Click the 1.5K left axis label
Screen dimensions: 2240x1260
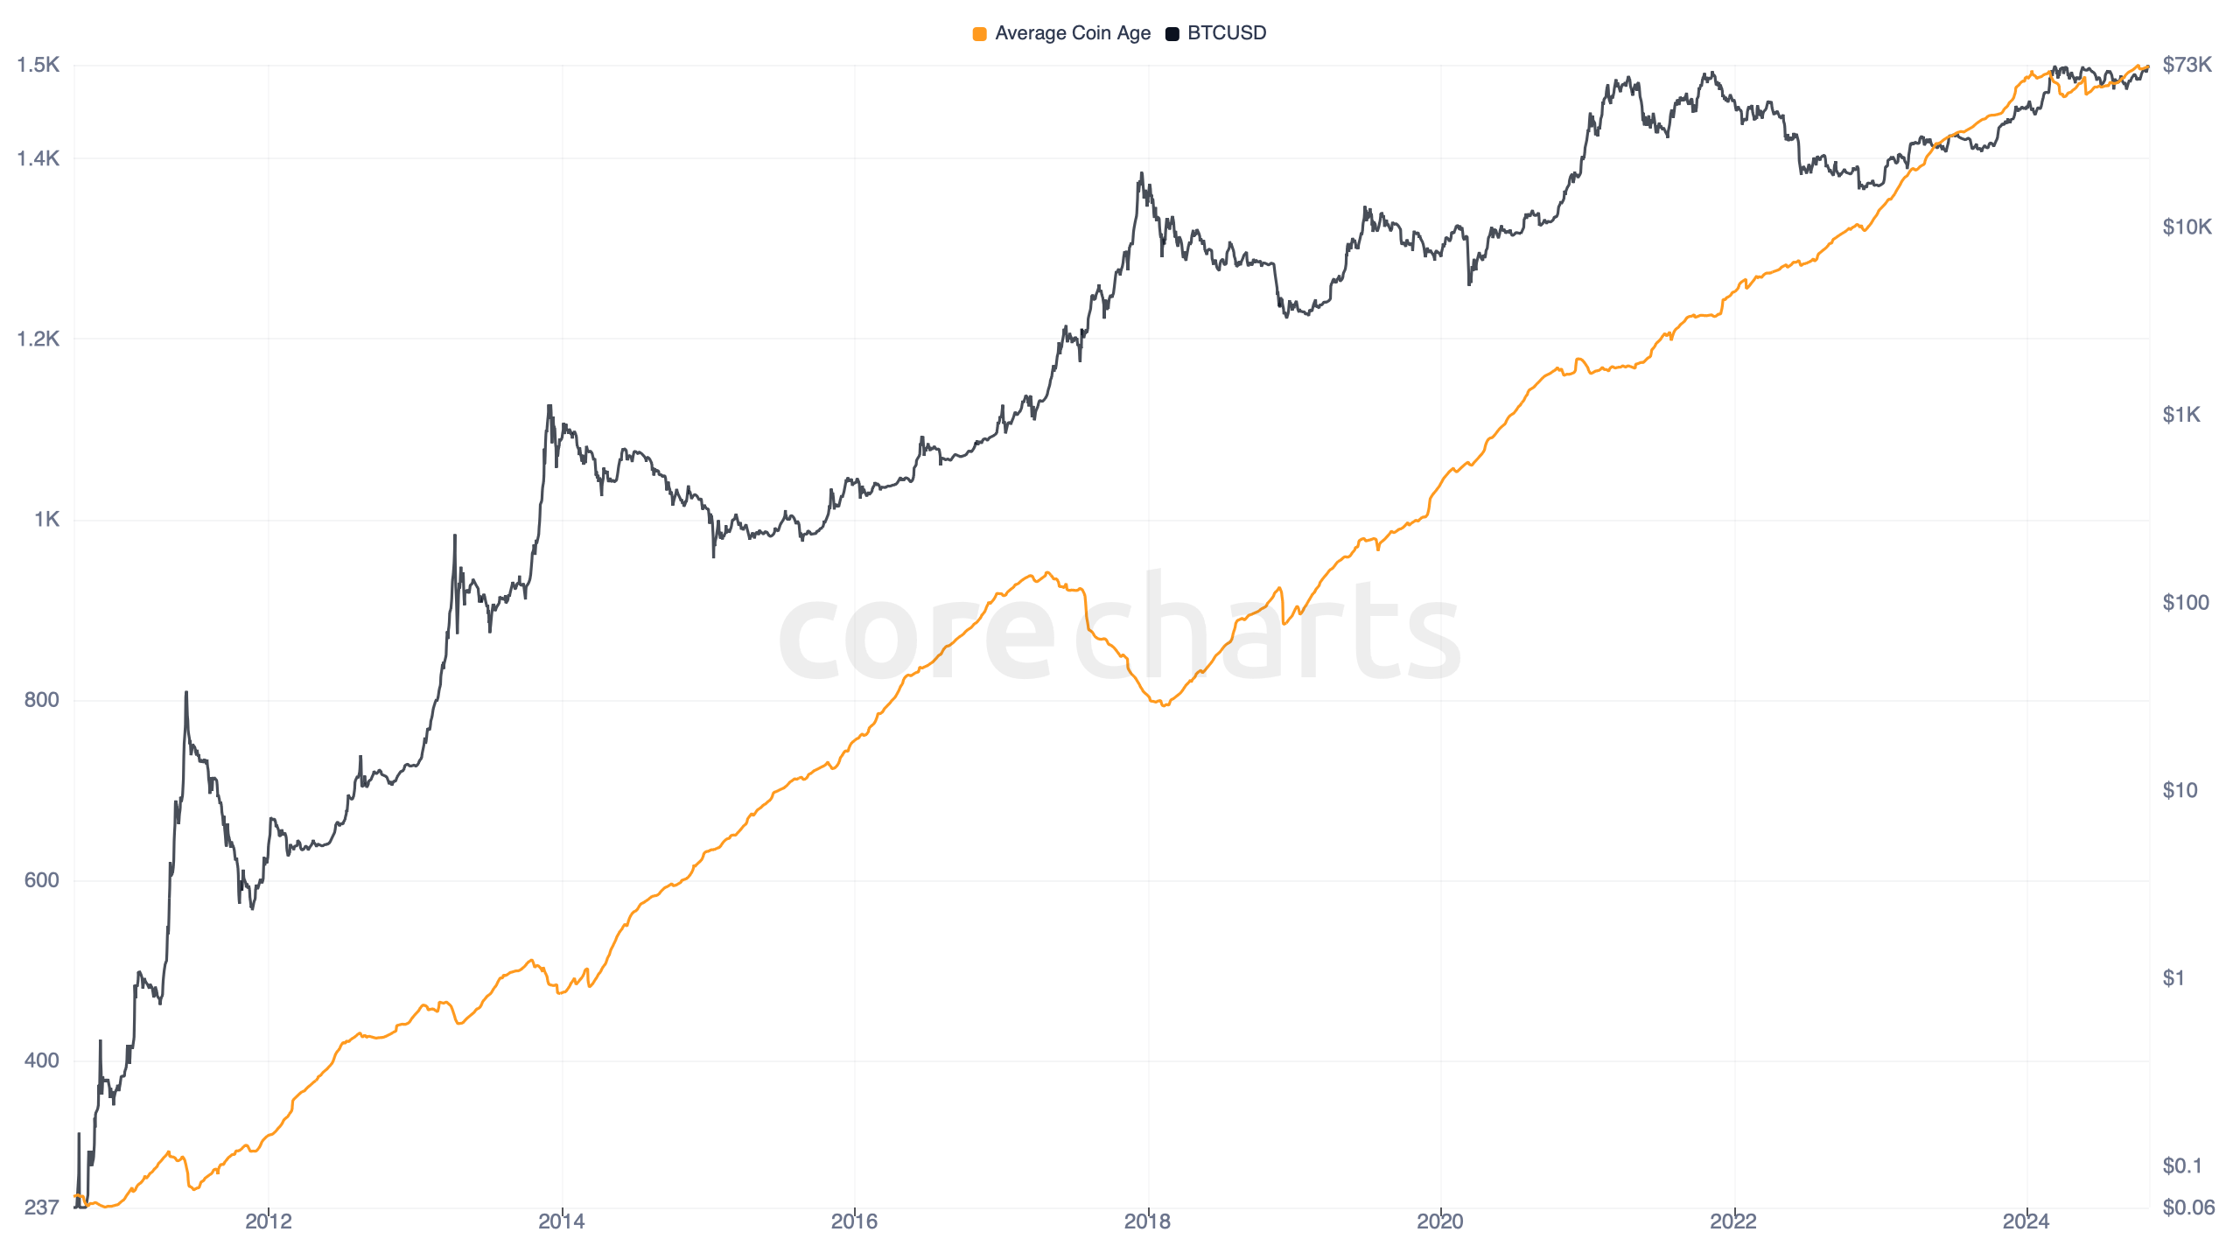38,65
